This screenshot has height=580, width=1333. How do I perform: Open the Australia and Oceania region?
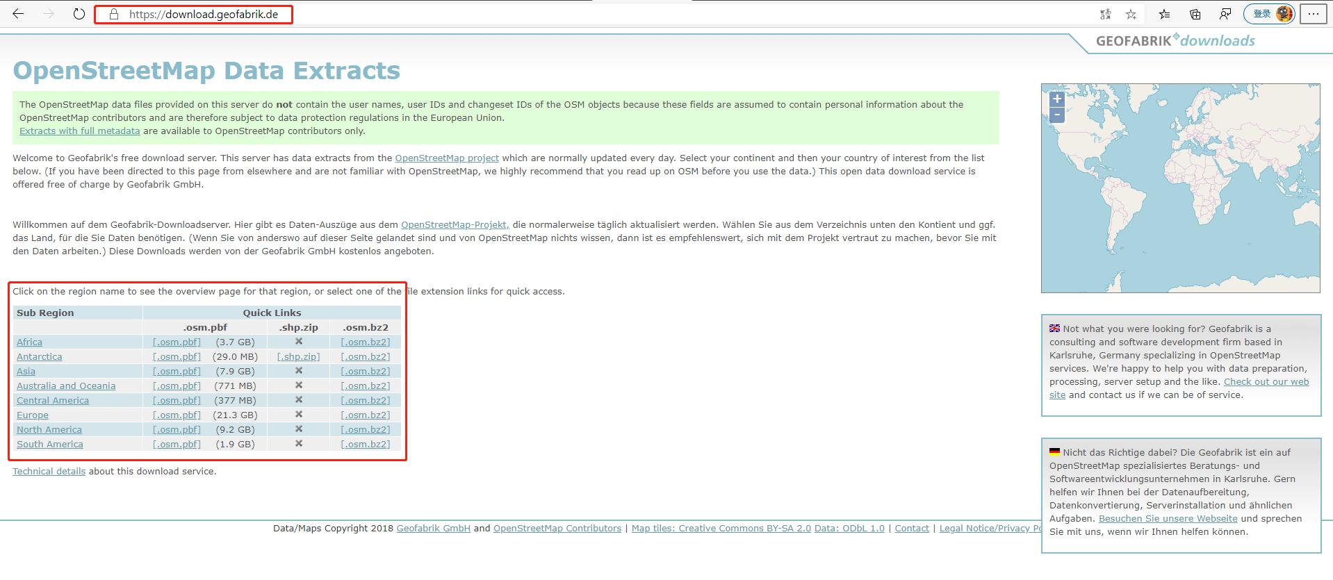pyautogui.click(x=66, y=386)
